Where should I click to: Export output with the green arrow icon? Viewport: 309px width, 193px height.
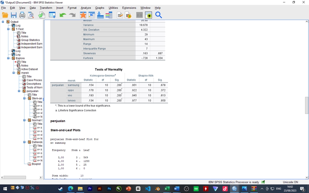pos(42,15)
